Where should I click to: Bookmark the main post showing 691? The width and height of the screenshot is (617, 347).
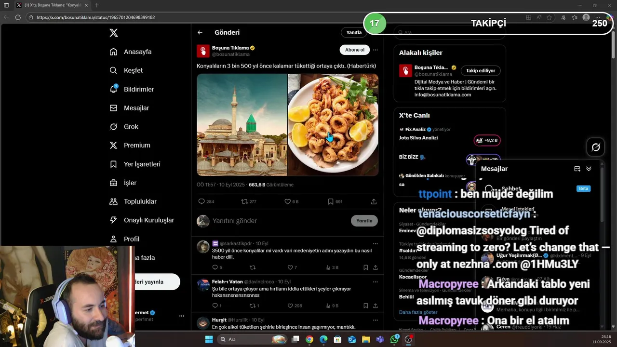[335, 201]
